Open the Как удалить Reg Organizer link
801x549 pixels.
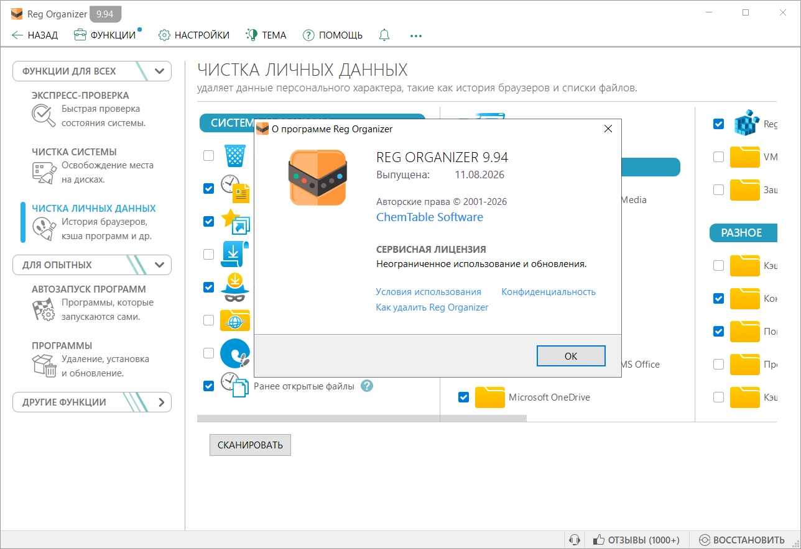tap(432, 307)
